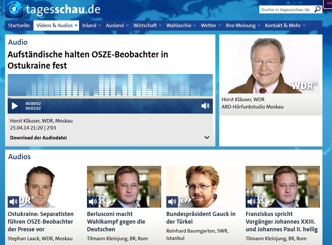This screenshot has height=245, width=332.
Task: Open the Ausland dropdown arrow
Action: pos(127,26)
